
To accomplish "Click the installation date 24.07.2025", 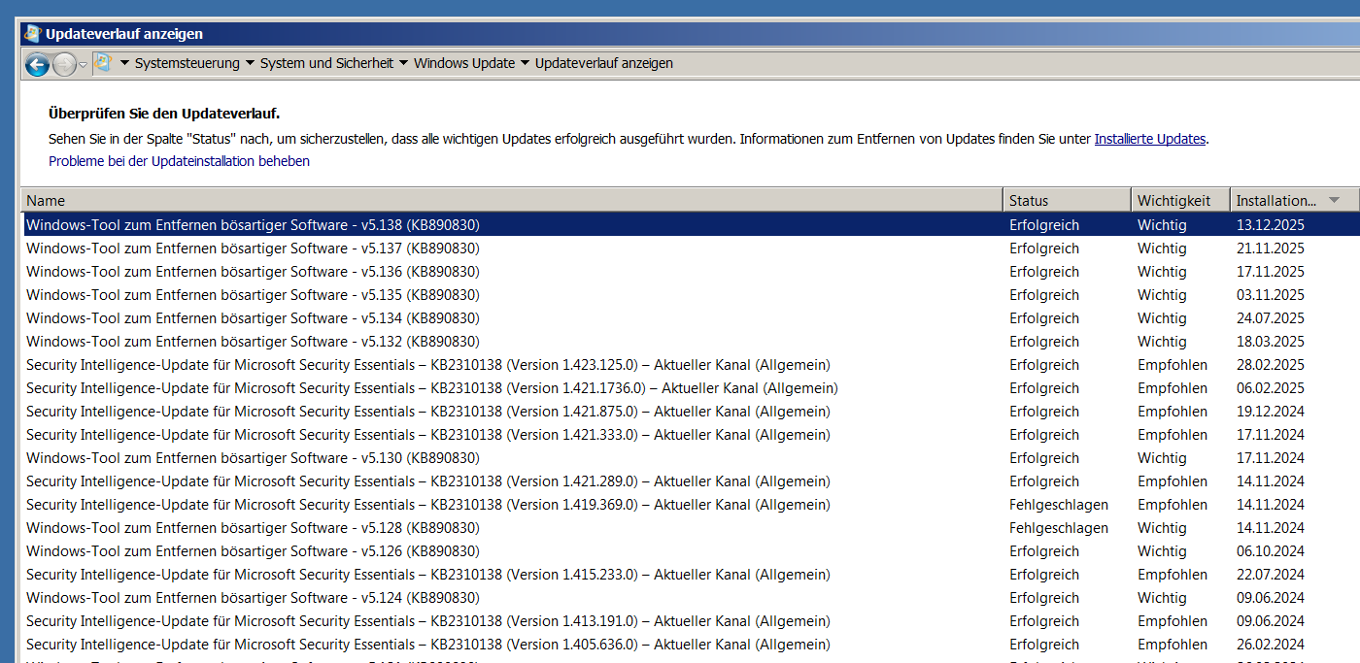I will (x=1271, y=318).
